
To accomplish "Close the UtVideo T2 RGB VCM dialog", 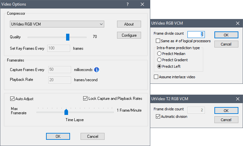I will [237, 99].
